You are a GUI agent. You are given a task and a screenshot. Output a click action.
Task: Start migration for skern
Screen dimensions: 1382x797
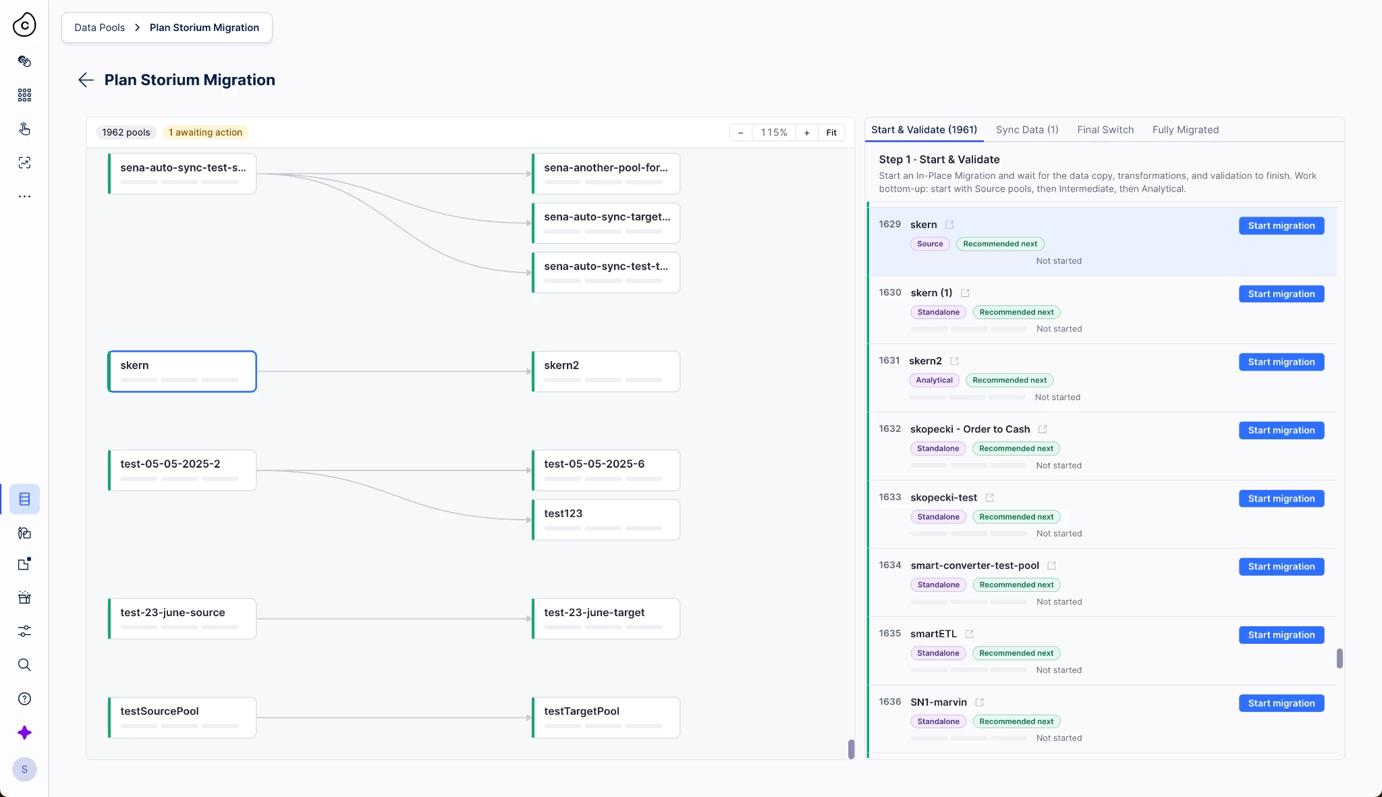pyautogui.click(x=1281, y=225)
